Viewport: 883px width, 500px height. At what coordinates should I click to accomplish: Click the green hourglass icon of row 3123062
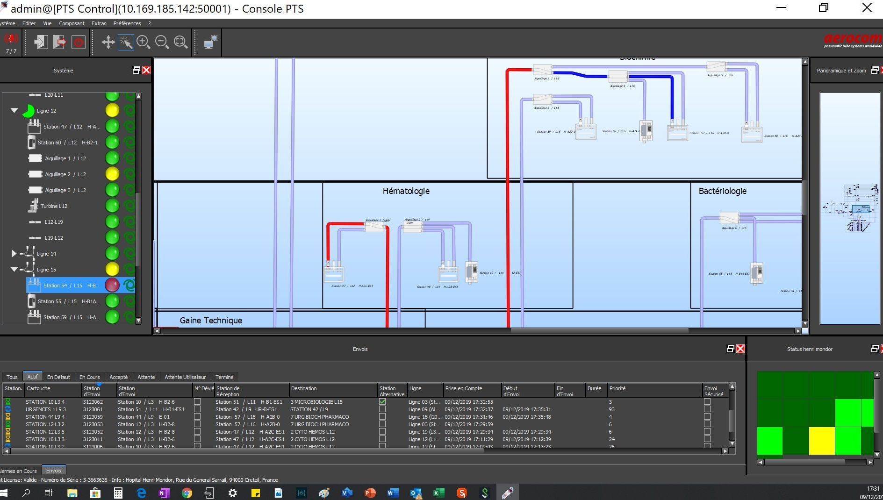pyautogui.click(x=8, y=401)
